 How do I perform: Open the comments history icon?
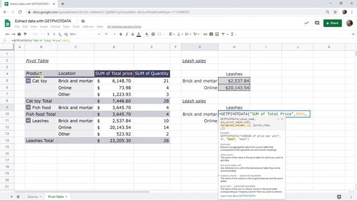pyautogui.click(x=317, y=23)
